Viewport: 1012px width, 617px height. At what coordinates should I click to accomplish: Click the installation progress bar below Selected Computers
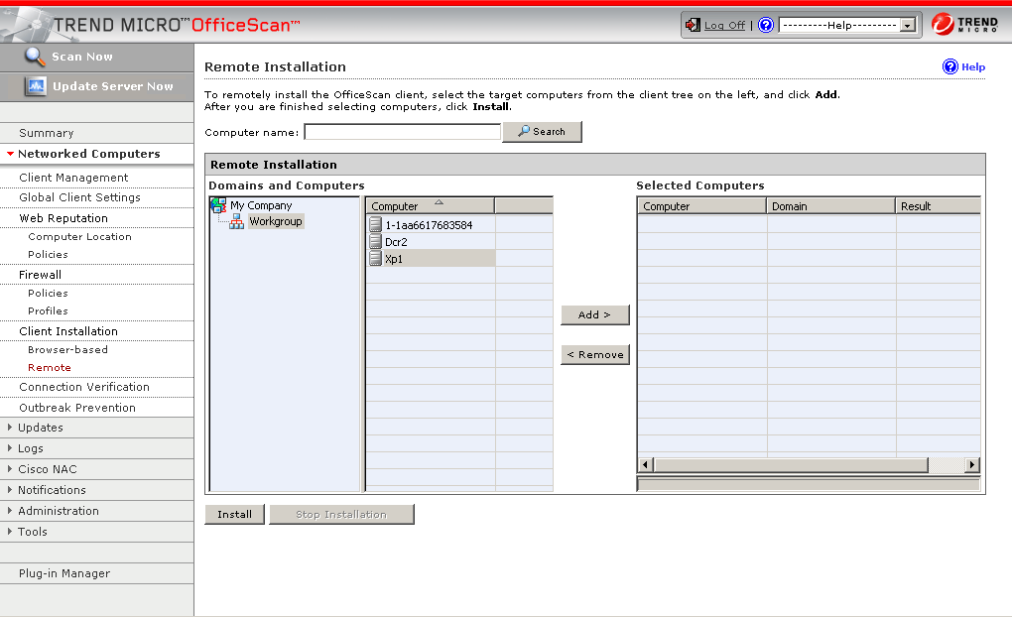point(808,484)
